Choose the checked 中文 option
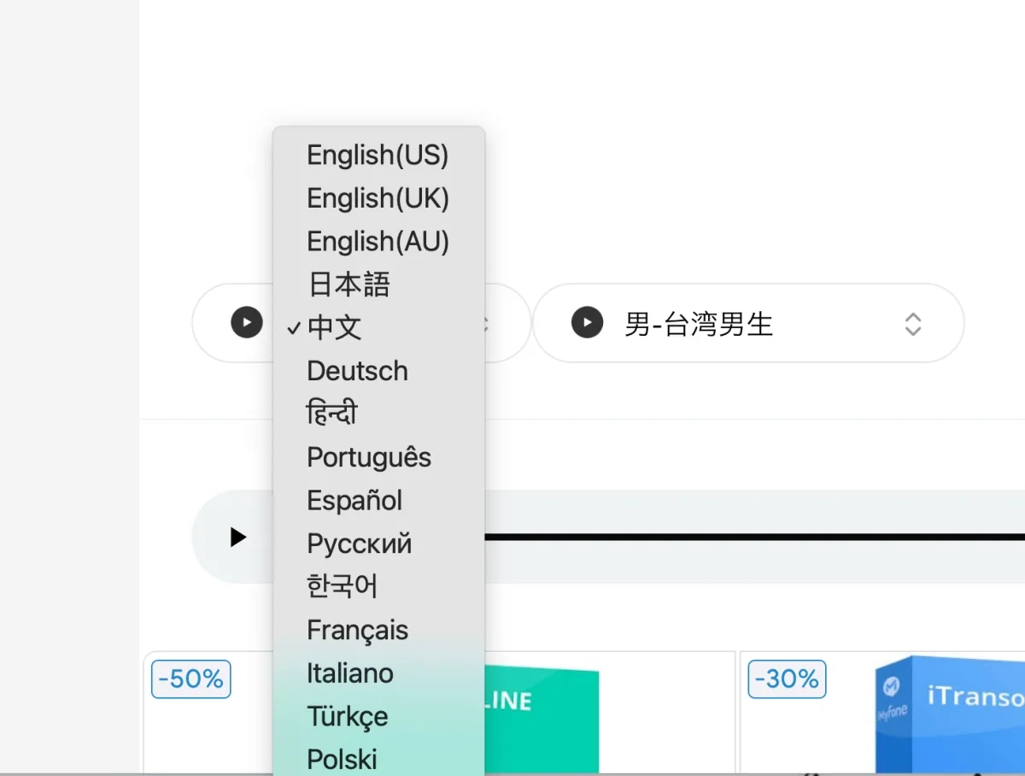The width and height of the screenshot is (1025, 776). pos(335,327)
